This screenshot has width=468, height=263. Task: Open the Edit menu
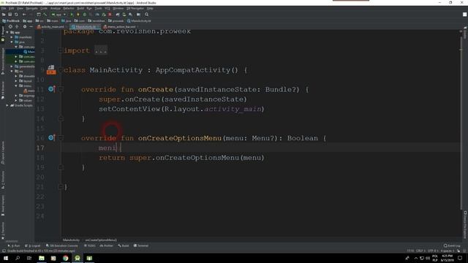click(x=12, y=8)
